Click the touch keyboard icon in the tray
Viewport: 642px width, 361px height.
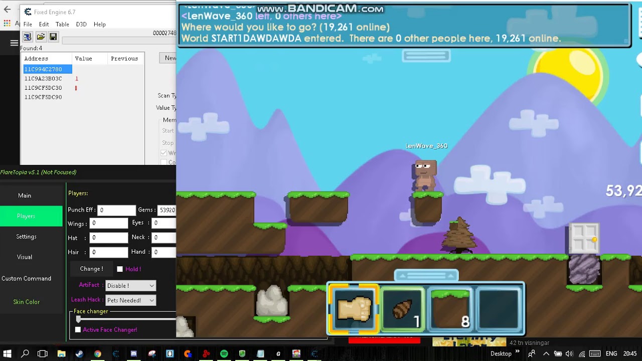[595, 353]
